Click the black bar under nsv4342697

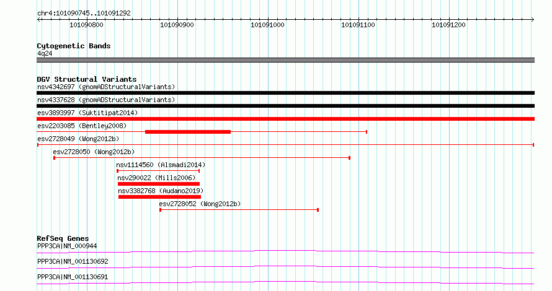[x=285, y=93]
